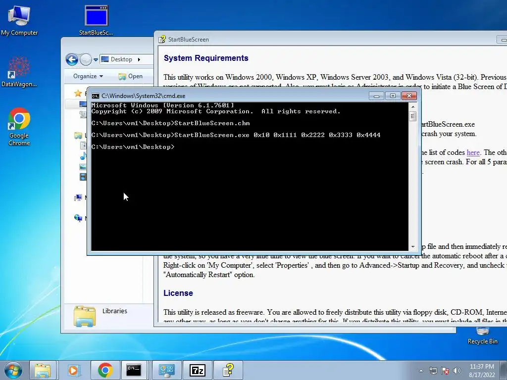Viewport: 507px width, 380px height.
Task: Open Chrome from the taskbar
Action: coord(105,370)
